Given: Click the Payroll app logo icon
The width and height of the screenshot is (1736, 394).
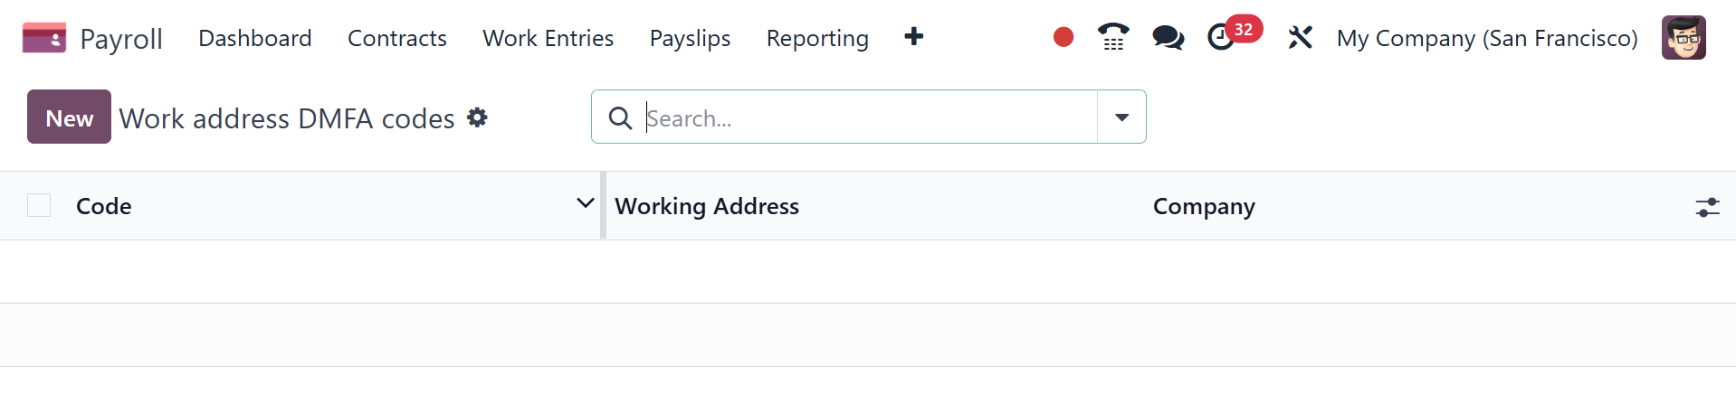Looking at the screenshot, I should (x=43, y=38).
